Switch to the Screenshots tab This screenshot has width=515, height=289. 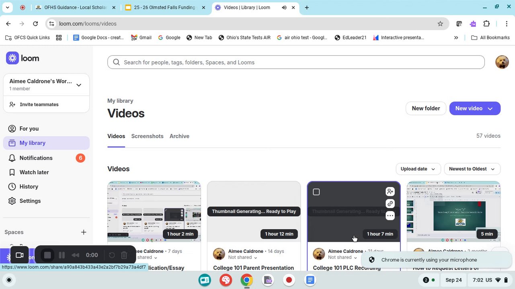(147, 136)
